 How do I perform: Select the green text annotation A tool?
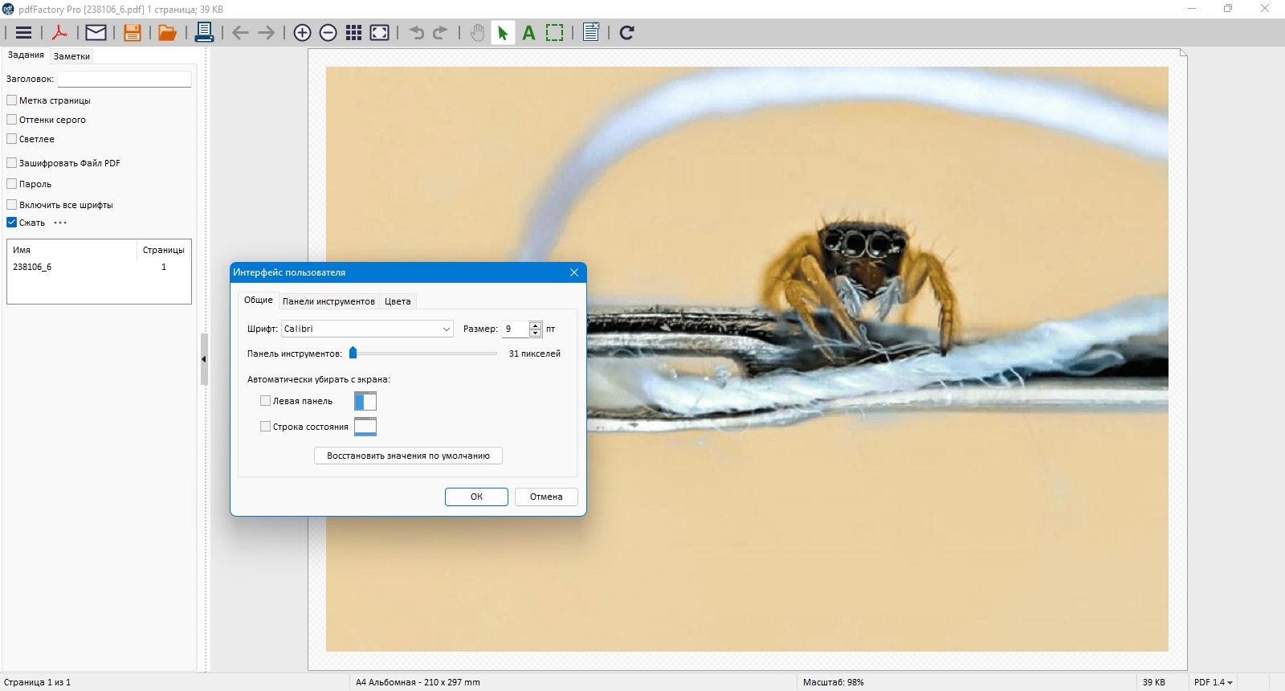coord(528,33)
